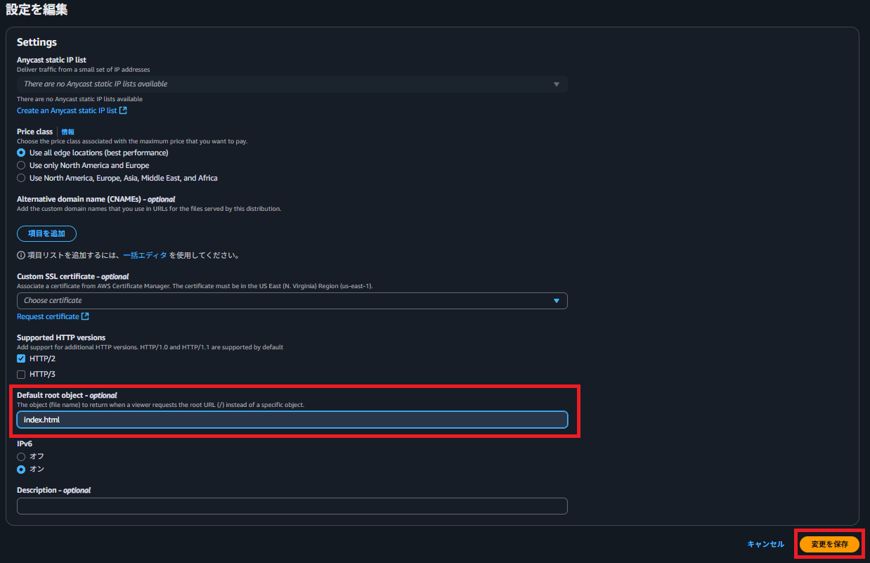Expand the Choose certificate dropdown
This screenshot has height=563, width=870.
tap(292, 301)
